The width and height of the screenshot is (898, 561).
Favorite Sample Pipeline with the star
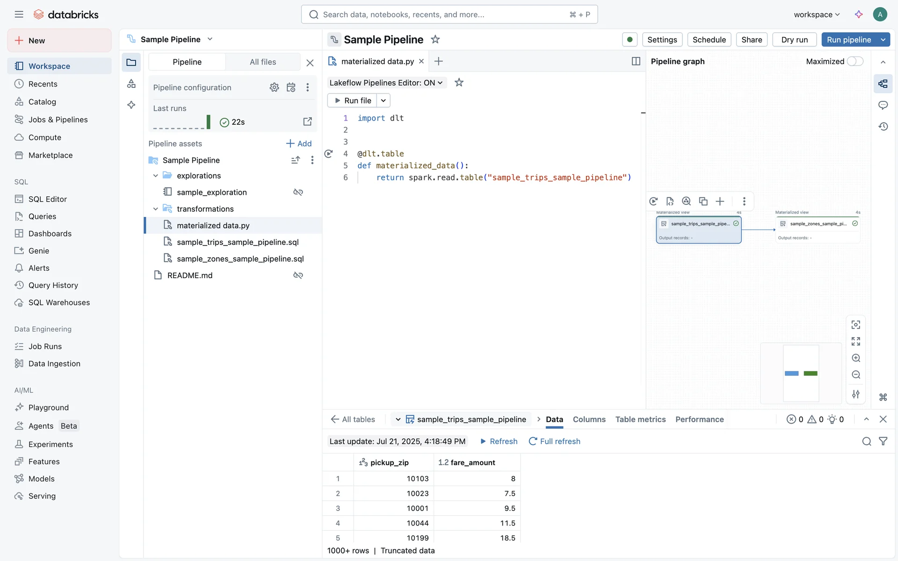click(435, 40)
